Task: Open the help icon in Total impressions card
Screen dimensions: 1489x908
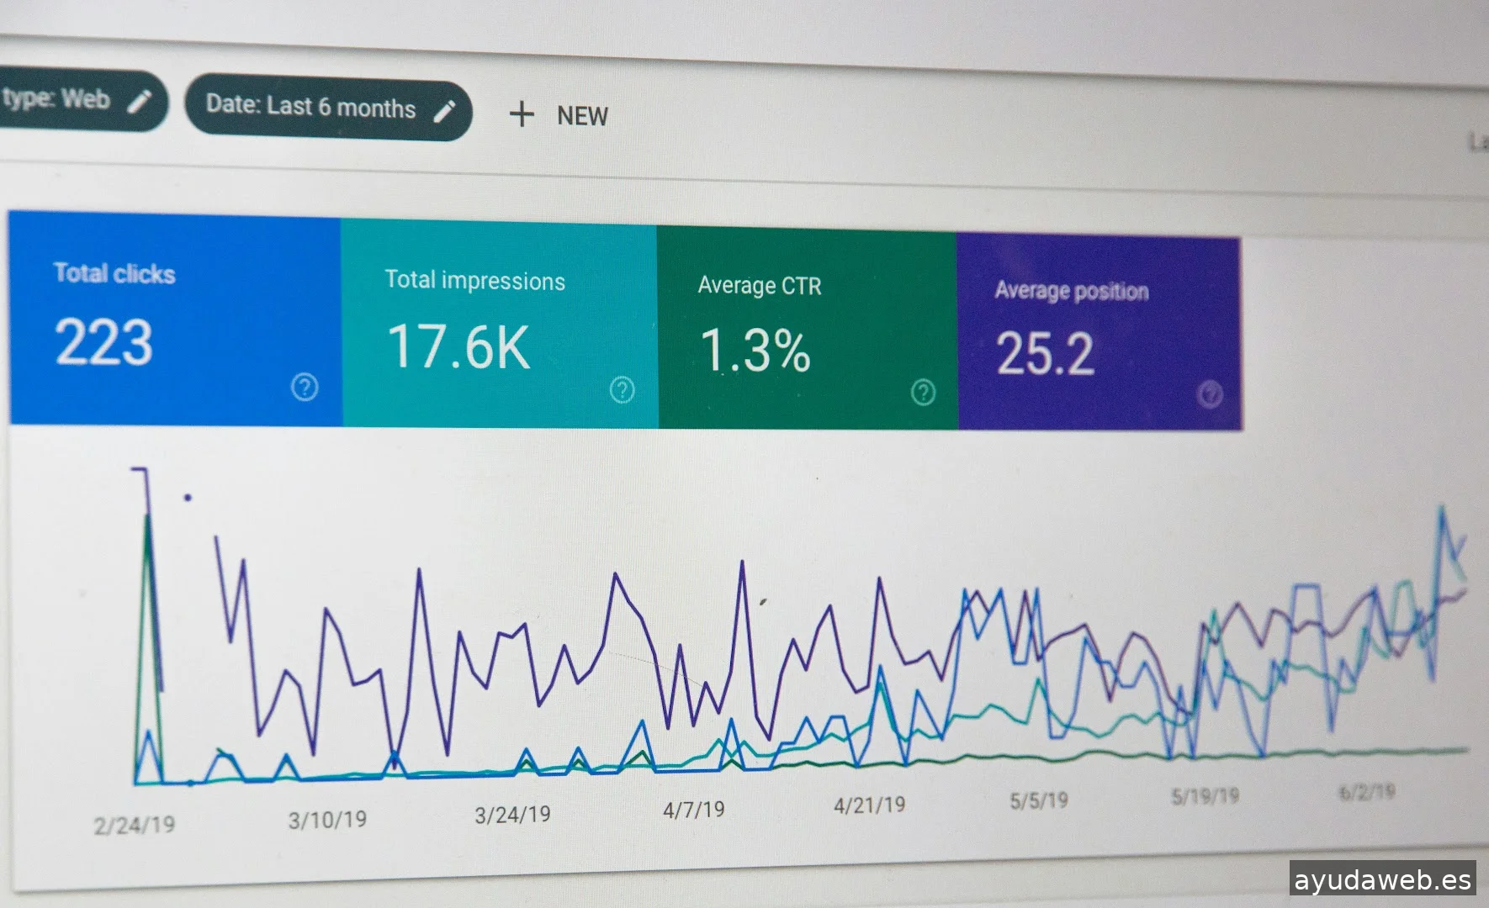Action: coord(622,390)
